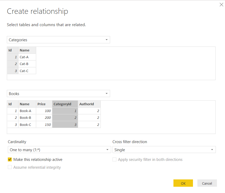Select the Name column in Categories table
The height and width of the screenshot is (193, 225).
25,50
